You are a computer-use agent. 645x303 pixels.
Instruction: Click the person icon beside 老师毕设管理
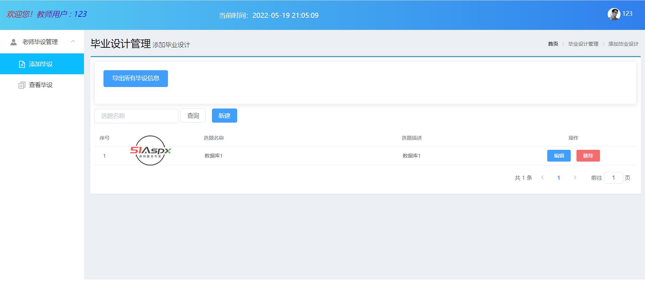point(13,42)
